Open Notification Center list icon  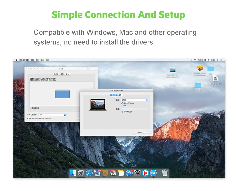221,60
